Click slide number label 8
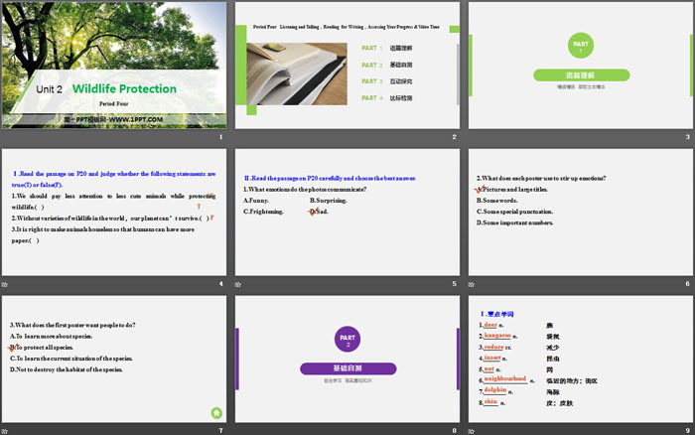 455,431
